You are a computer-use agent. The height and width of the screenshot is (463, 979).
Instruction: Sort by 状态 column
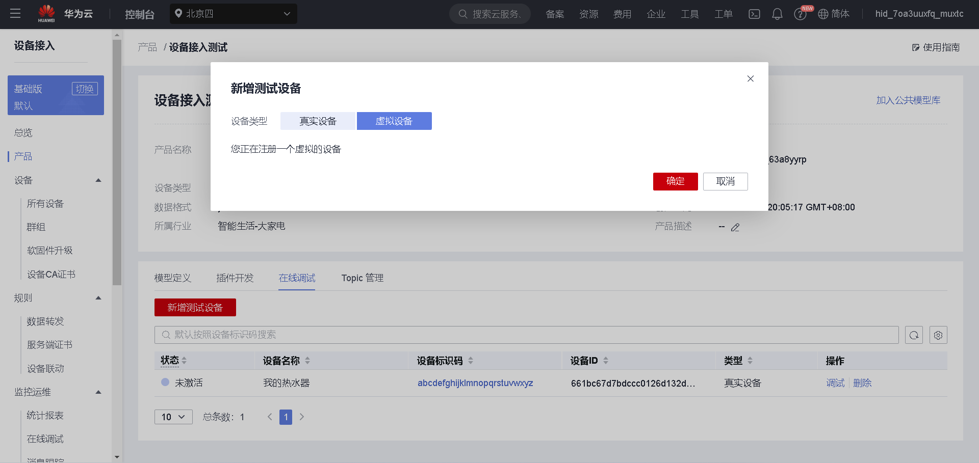point(184,361)
